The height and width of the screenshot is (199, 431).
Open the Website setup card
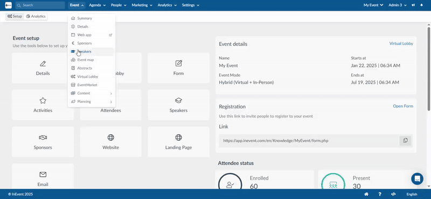point(110,142)
